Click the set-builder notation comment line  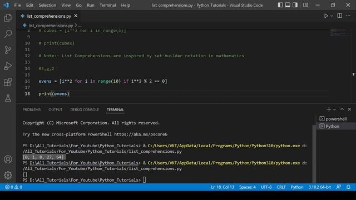point(141,56)
